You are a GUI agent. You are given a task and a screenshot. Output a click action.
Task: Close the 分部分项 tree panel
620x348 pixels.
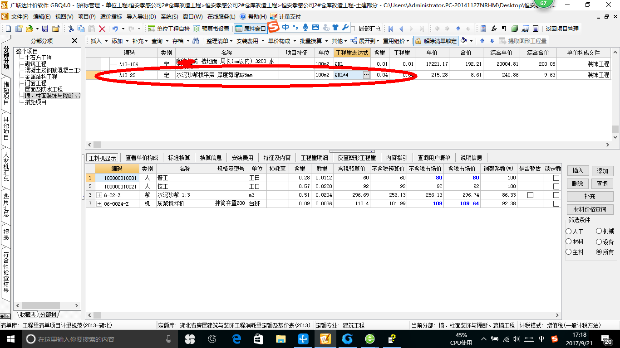pos(75,41)
